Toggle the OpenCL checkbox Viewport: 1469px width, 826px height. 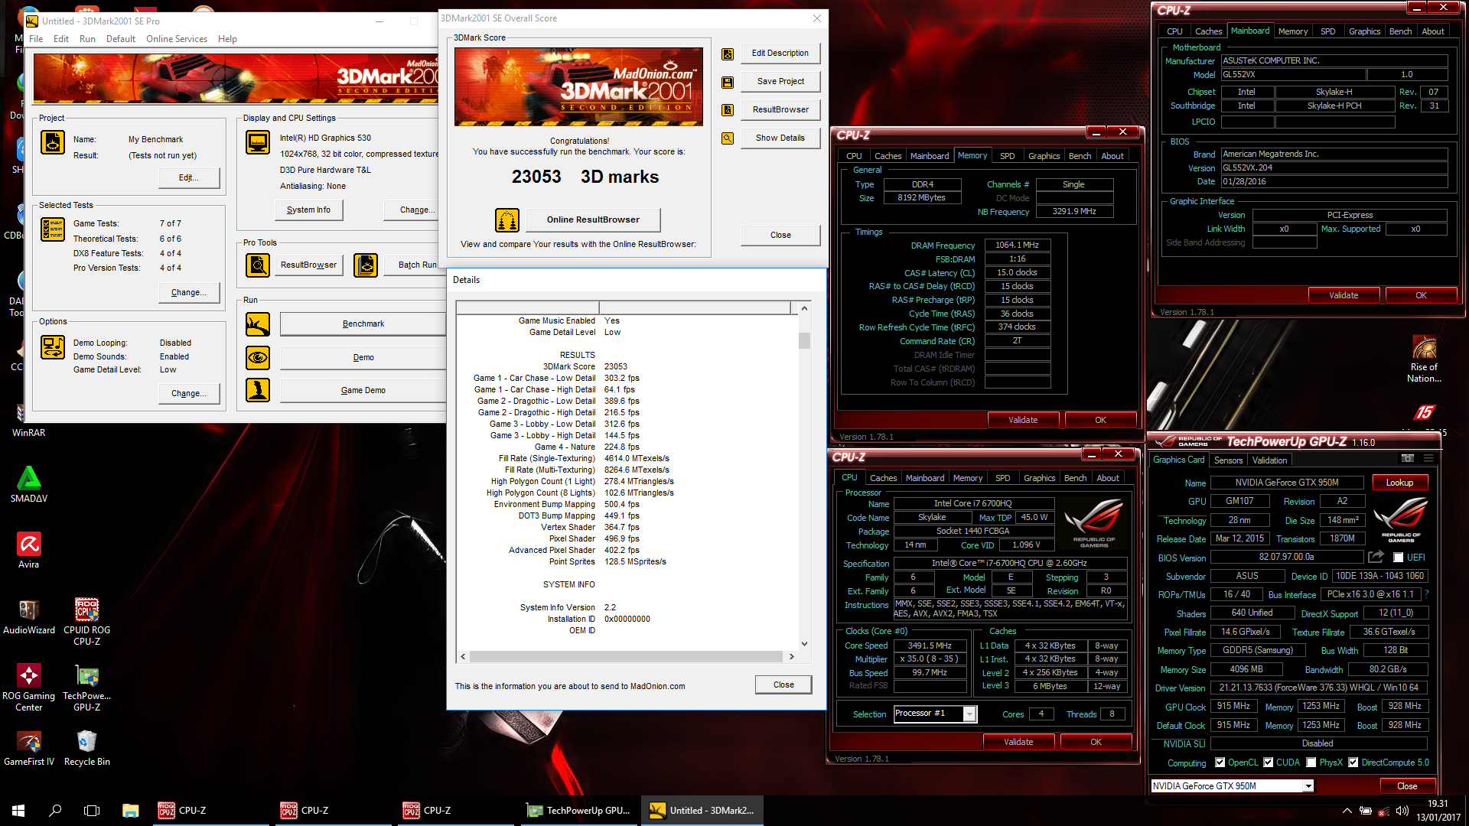[1220, 763]
